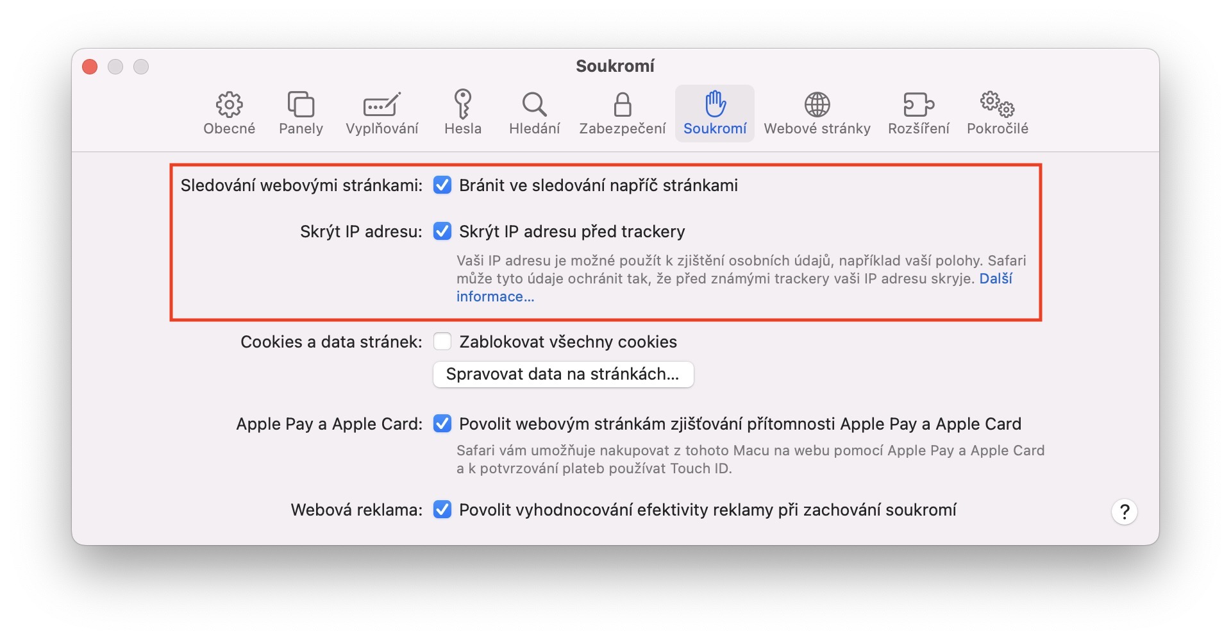Enable Zablokovat všechny cookies checkbox
Image resolution: width=1231 pixels, height=640 pixels.
(x=442, y=342)
